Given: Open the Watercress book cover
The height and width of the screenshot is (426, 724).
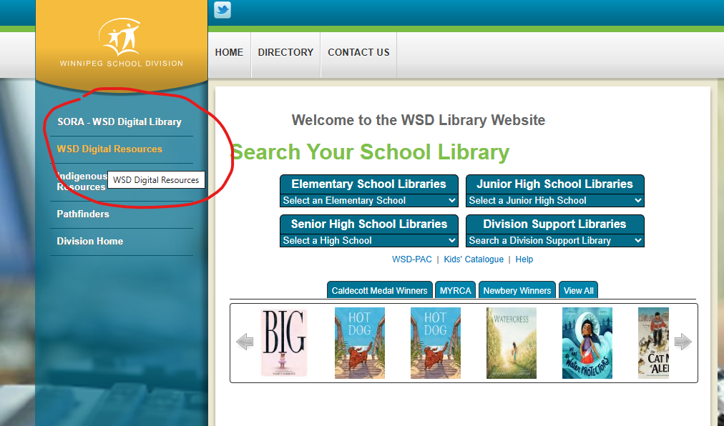Looking at the screenshot, I should pos(512,343).
